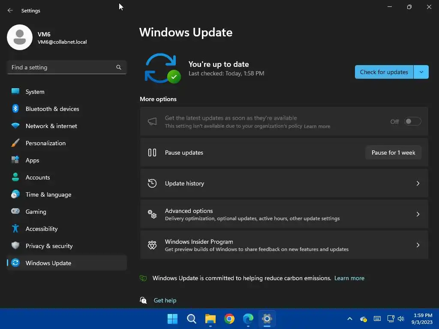Click the Find a setting search box
This screenshot has width=439, height=329.
pyautogui.click(x=67, y=67)
